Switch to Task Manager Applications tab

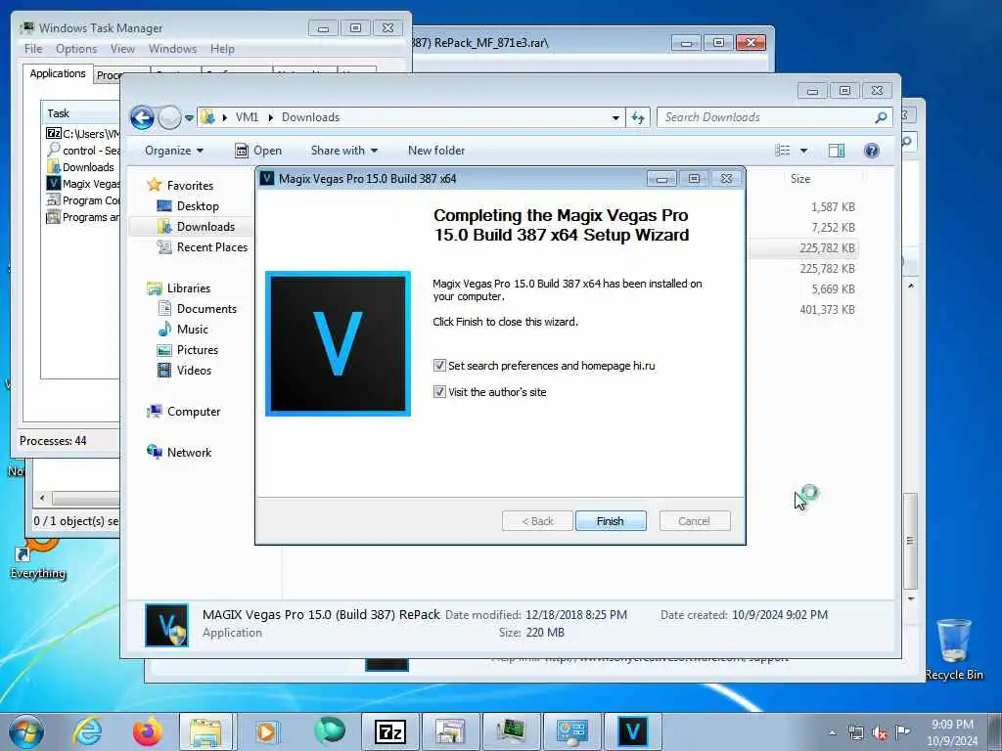(58, 73)
